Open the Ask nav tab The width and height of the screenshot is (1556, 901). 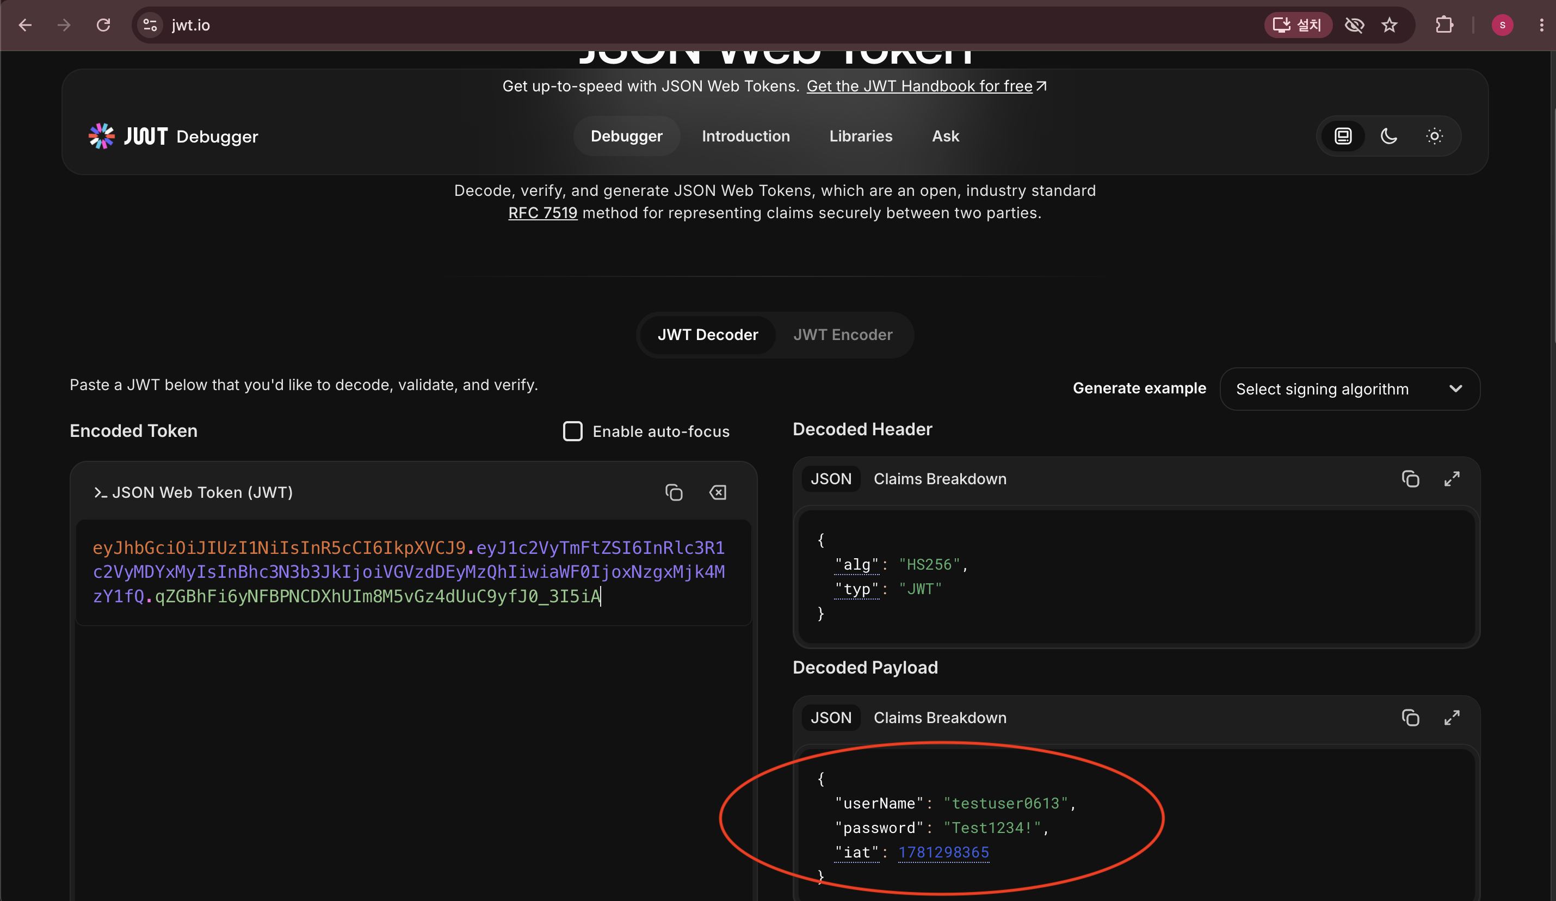(946, 136)
